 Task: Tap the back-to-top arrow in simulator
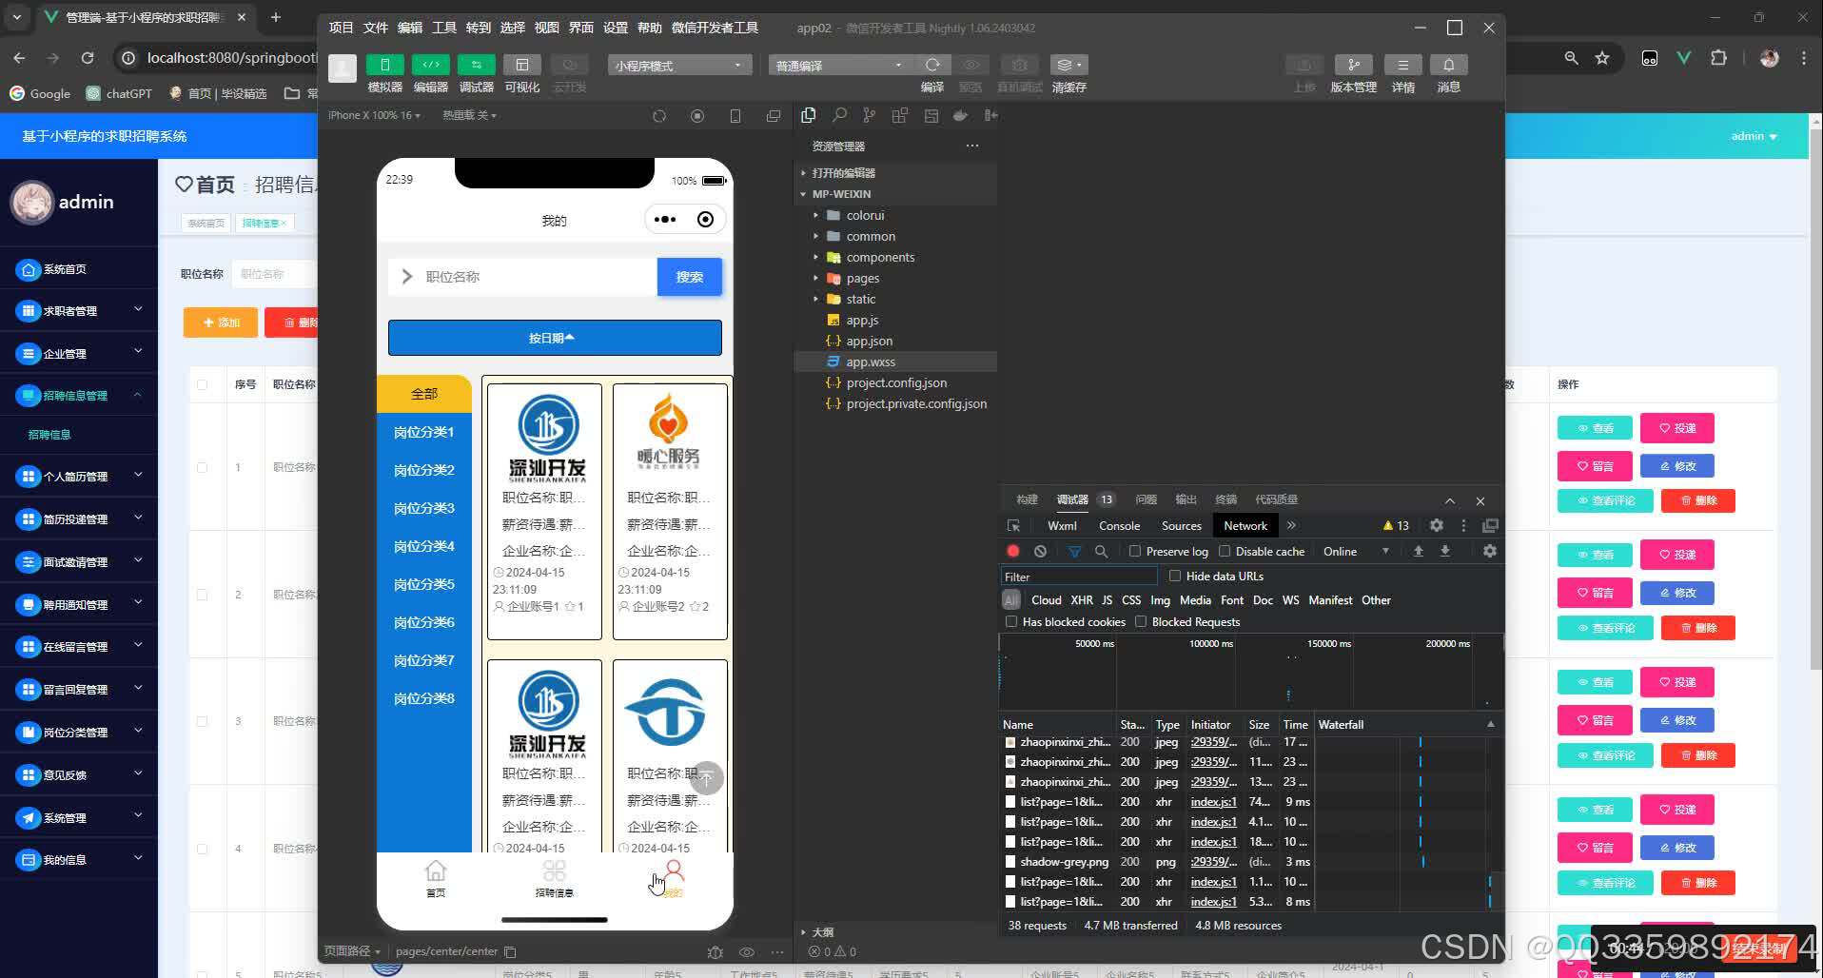point(707,778)
